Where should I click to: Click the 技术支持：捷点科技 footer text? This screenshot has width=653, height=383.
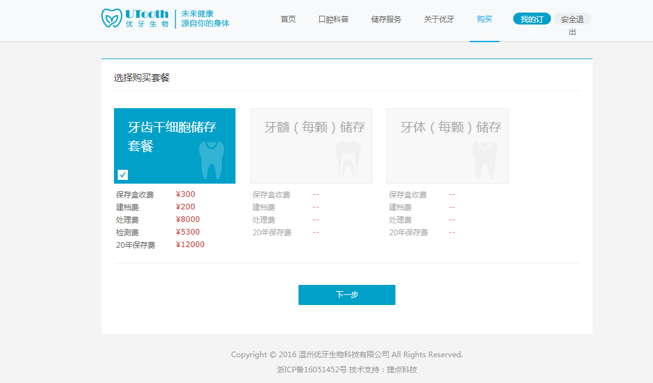click(383, 369)
